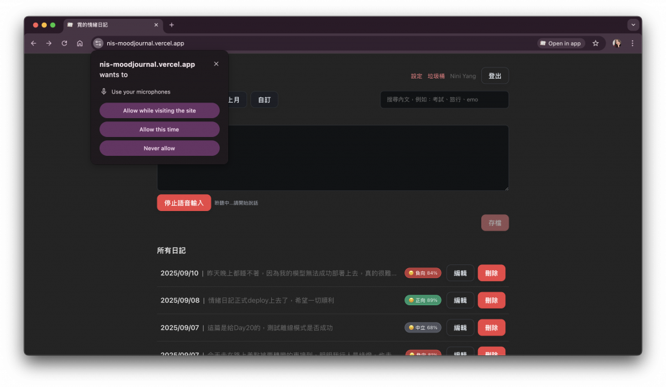666x387 pixels.
Task: Click the address bar URL
Action: (145, 44)
